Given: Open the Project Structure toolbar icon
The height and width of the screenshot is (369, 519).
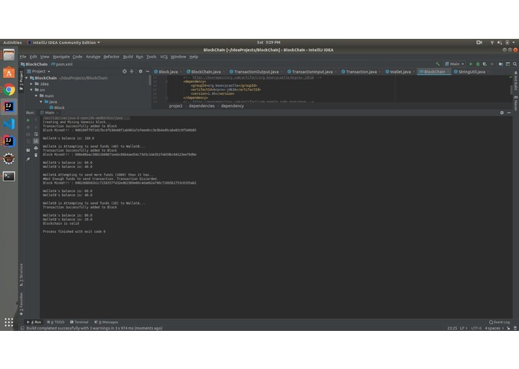Looking at the screenshot, I should click(x=500, y=64).
